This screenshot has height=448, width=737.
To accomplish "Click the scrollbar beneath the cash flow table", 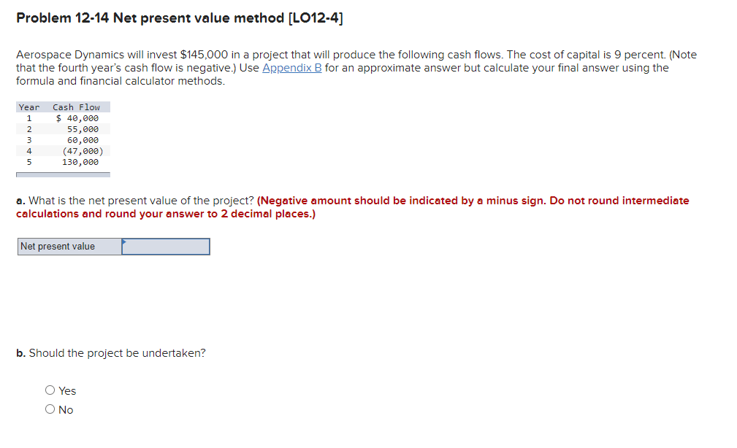I will pyautogui.click(x=63, y=173).
